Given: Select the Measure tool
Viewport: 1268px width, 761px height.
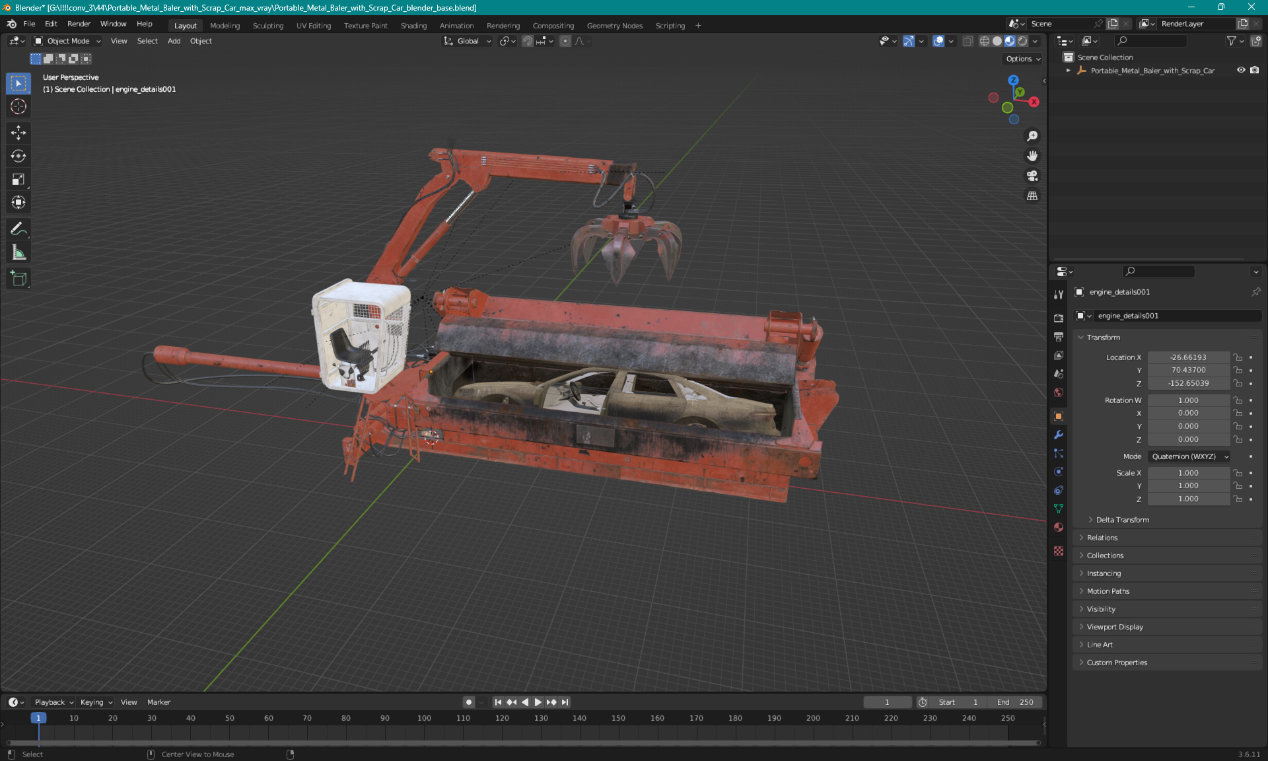Looking at the screenshot, I should tap(18, 252).
